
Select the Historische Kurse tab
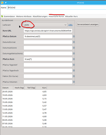(56, 16)
